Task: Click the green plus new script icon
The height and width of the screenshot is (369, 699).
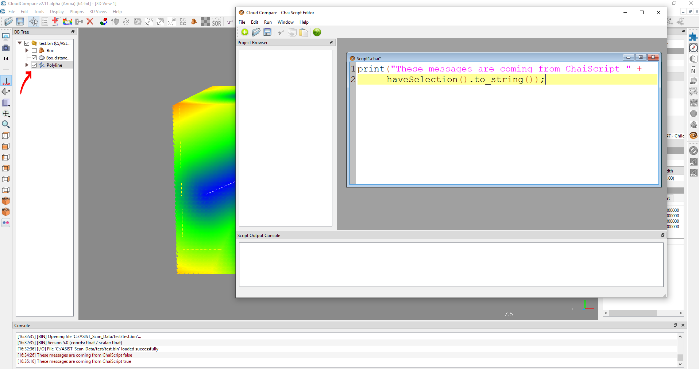Action: (x=245, y=32)
